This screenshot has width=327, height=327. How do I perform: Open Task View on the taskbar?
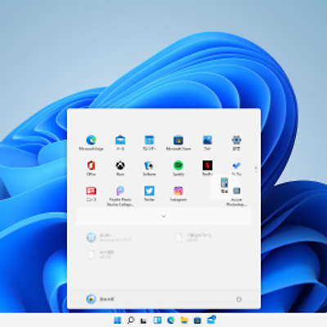pos(144,320)
